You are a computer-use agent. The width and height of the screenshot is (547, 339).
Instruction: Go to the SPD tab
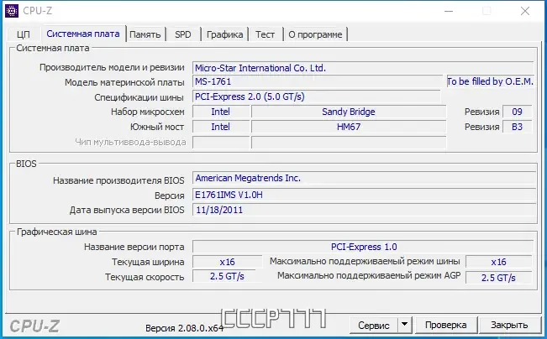click(x=183, y=34)
